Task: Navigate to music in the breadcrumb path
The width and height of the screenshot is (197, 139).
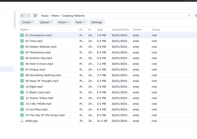Action: pyautogui.click(x=45, y=16)
